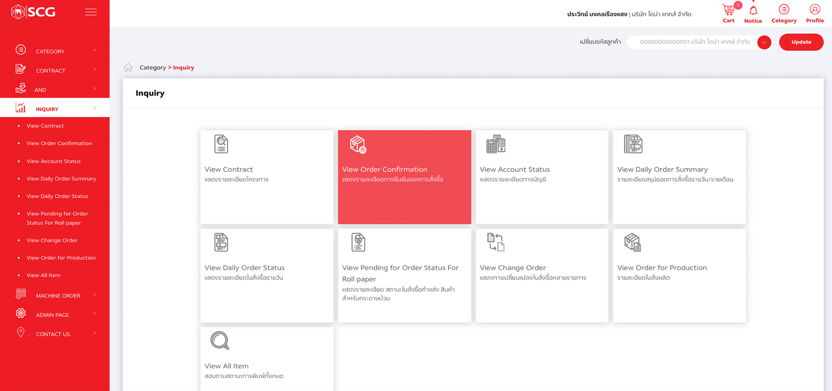Go to home via breadcrumb house icon
Image resolution: width=832 pixels, height=391 pixels.
[x=128, y=68]
